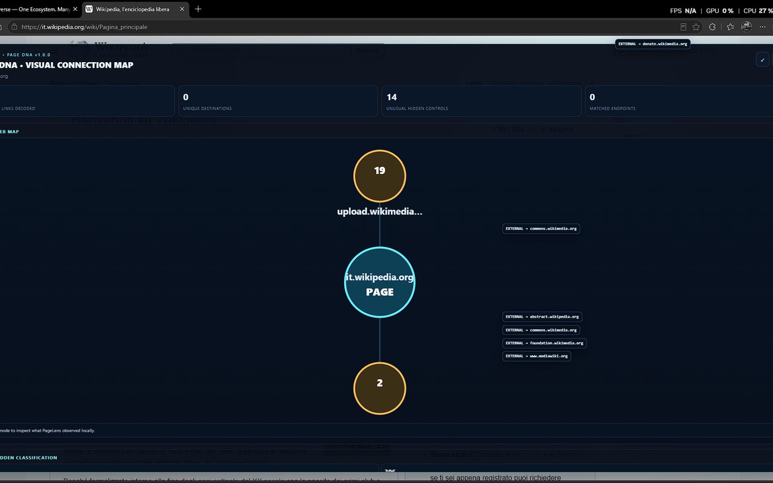This screenshot has width=773, height=483.
Task: Open the favorites list icon
Action: click(x=730, y=27)
